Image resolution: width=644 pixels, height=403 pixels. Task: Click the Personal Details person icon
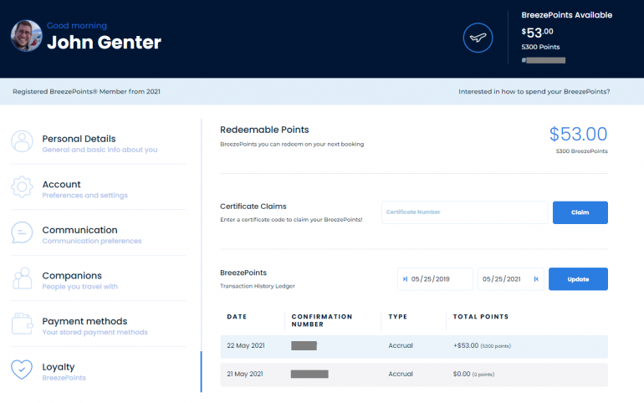pyautogui.click(x=23, y=141)
